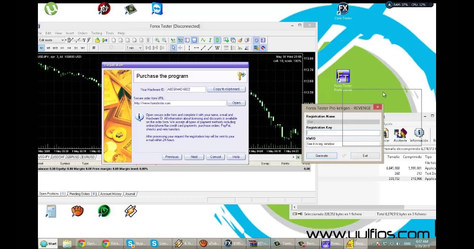Click the zoom in magnifier icon
Viewport: 474px width, 249px height.
click(157, 40)
